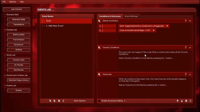Viewport: 200px width, 112px height.
Task: Add a new Country Condition via its plus icon
Action: (x=99, y=48)
